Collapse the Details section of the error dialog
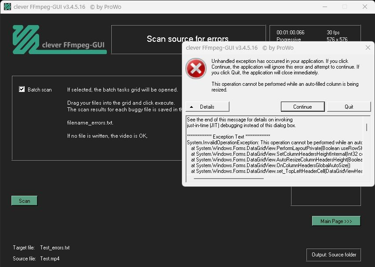The image size is (375, 267). pyautogui.click(x=208, y=107)
